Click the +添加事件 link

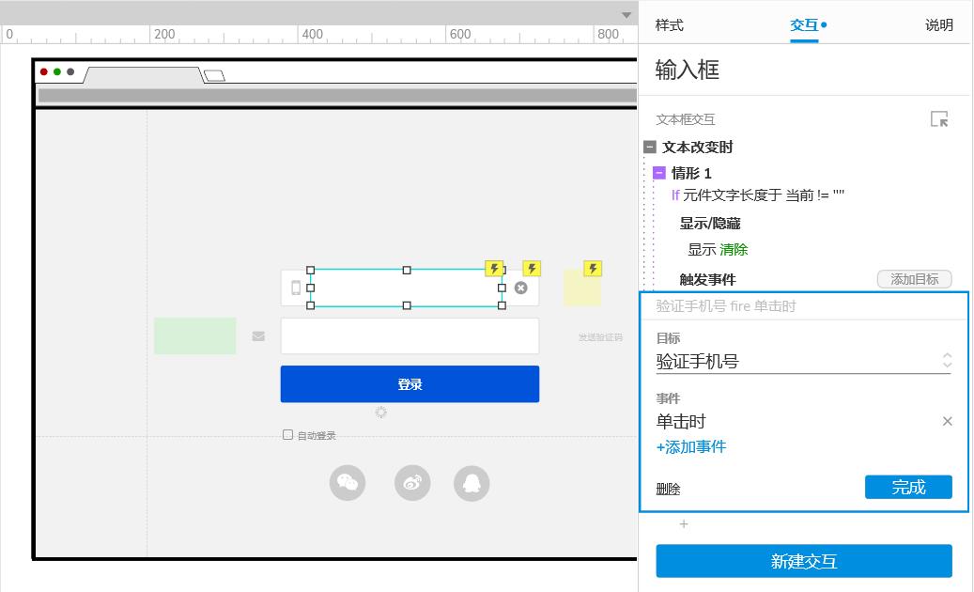coord(691,447)
